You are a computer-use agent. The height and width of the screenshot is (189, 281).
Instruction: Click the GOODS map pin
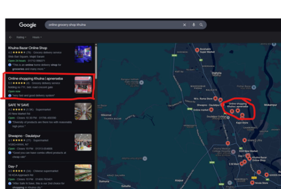coord(267,175)
